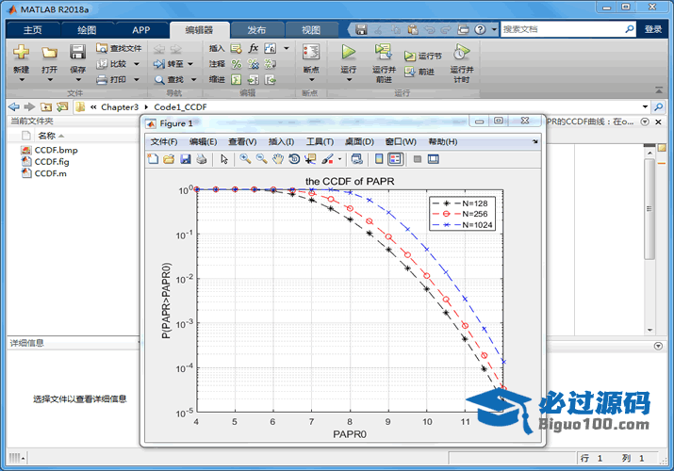The image size is (674, 471).
Task: Open the 工具(T) menu in Figure 1
Action: (x=320, y=141)
